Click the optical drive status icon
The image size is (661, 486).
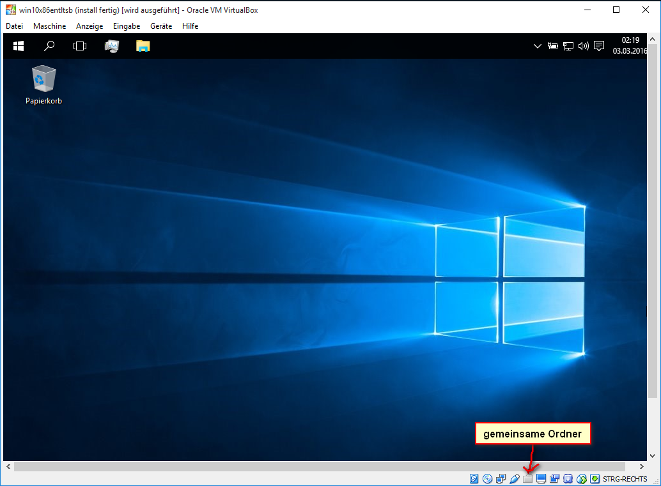[x=487, y=479]
